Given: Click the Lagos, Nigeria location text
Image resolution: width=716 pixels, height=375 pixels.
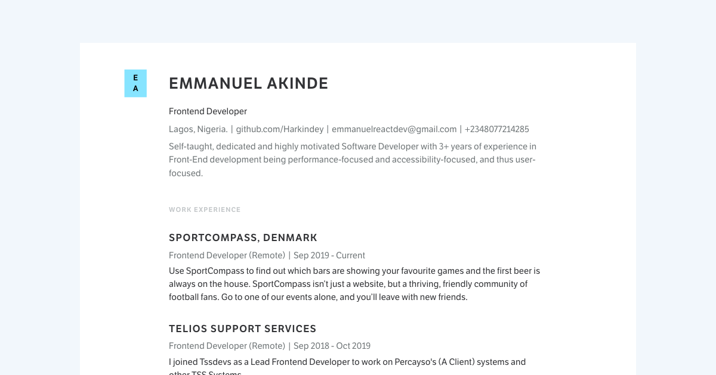Looking at the screenshot, I should (x=198, y=129).
